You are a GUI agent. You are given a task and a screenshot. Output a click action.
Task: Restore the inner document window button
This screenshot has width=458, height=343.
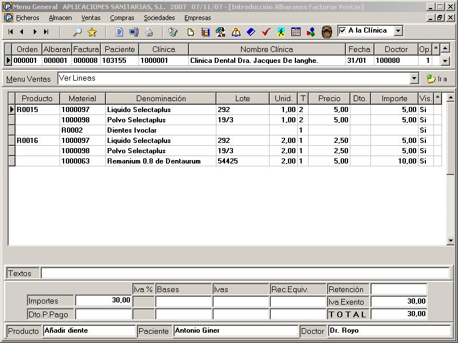point(440,18)
